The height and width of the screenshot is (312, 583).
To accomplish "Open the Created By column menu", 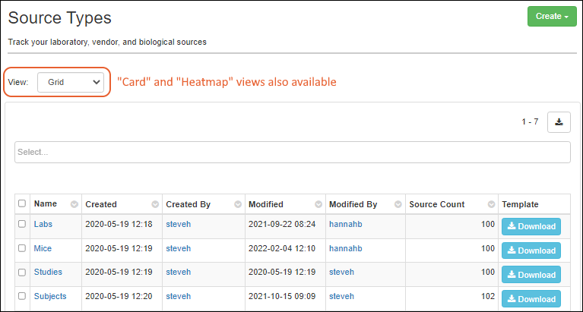I will 237,204.
